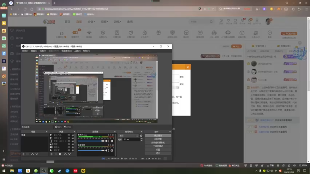Open a new browser tab
The width and height of the screenshot is (310, 174).
point(54,3)
